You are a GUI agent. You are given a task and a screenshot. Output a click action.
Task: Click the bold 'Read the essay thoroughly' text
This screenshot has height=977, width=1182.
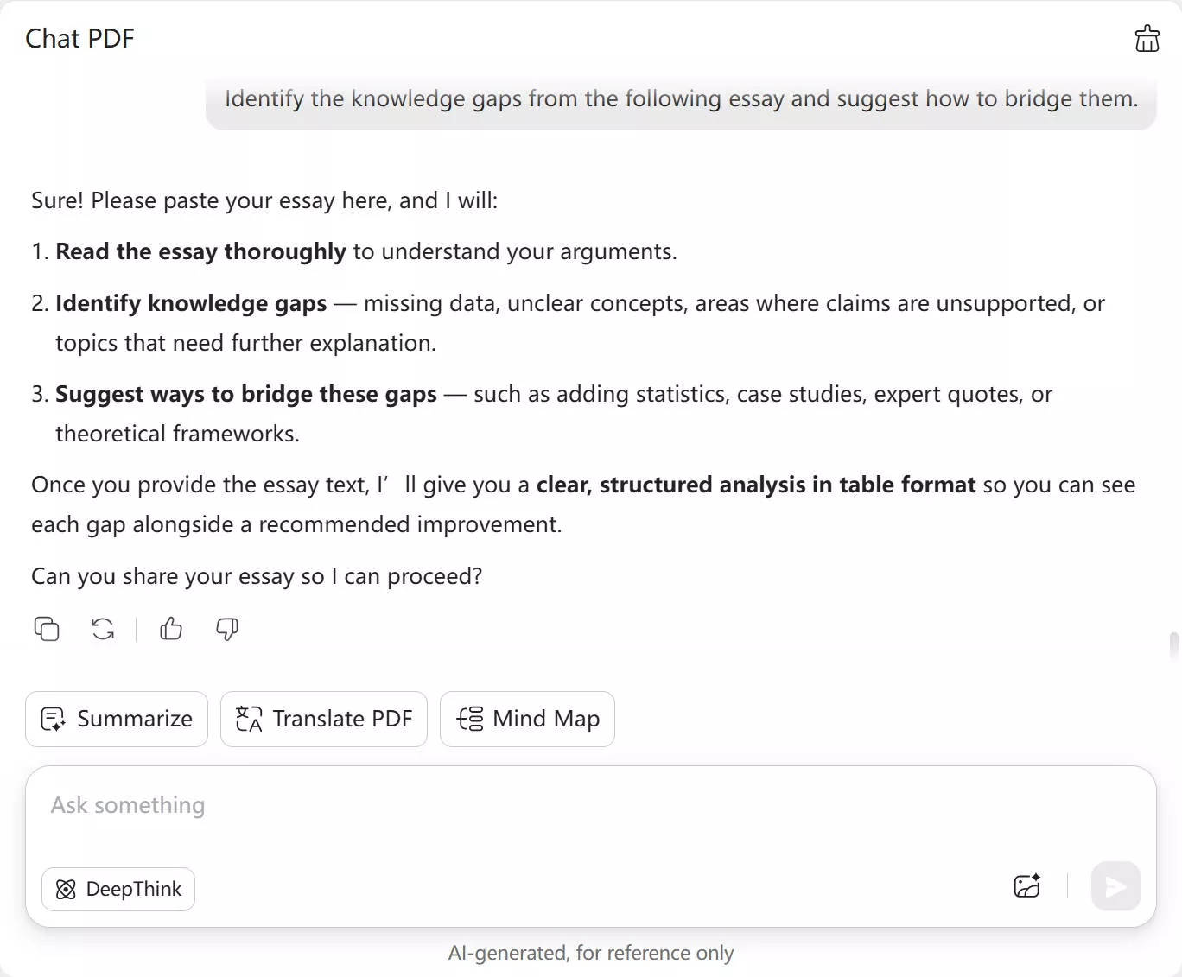click(200, 251)
